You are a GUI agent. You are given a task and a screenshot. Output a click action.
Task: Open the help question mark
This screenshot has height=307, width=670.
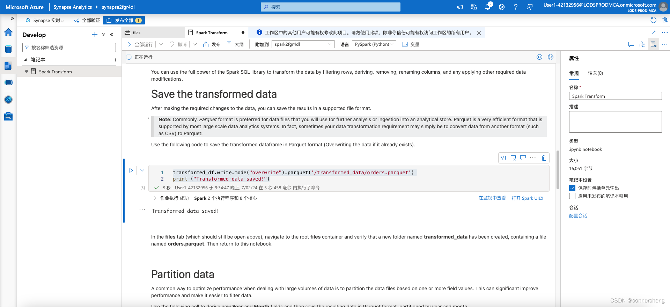516,7
